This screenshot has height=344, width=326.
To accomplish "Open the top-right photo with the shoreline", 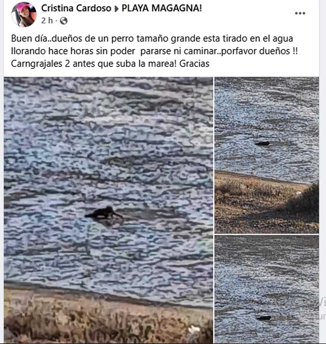I will pos(267,155).
